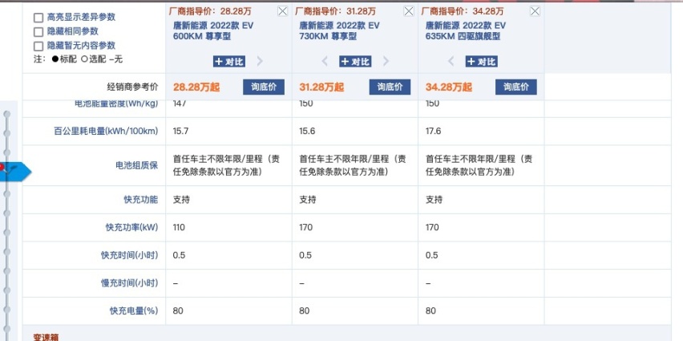Click 快充时间(小时) parameter label
This screenshot has height=341, width=683.
pos(129,255)
